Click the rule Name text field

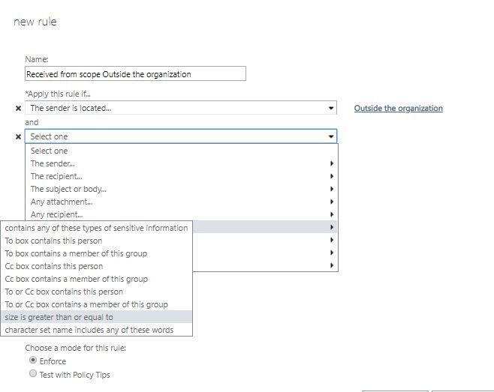click(135, 73)
